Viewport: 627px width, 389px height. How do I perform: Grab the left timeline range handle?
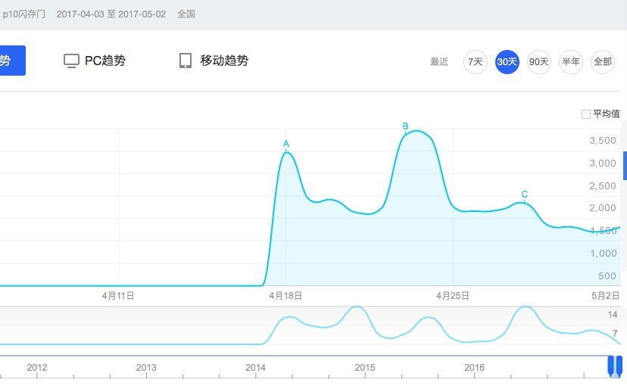(x=610, y=366)
